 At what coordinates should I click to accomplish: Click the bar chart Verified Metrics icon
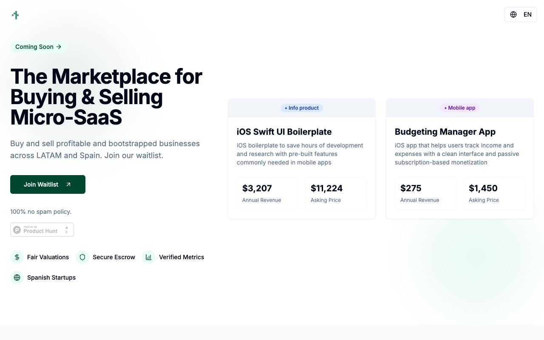point(149,257)
